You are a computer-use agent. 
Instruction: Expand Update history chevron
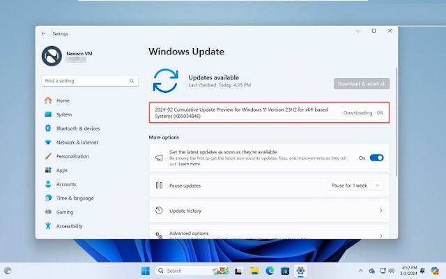381,211
